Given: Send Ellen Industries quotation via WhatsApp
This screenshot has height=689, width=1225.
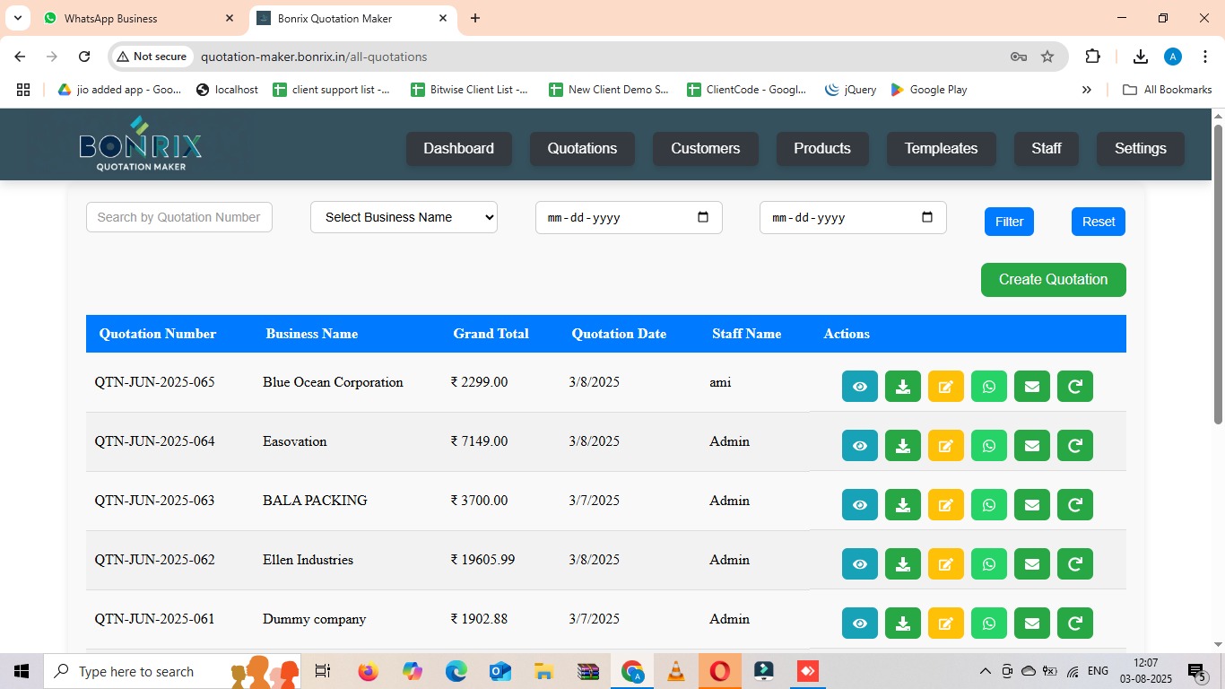Looking at the screenshot, I should click(989, 564).
